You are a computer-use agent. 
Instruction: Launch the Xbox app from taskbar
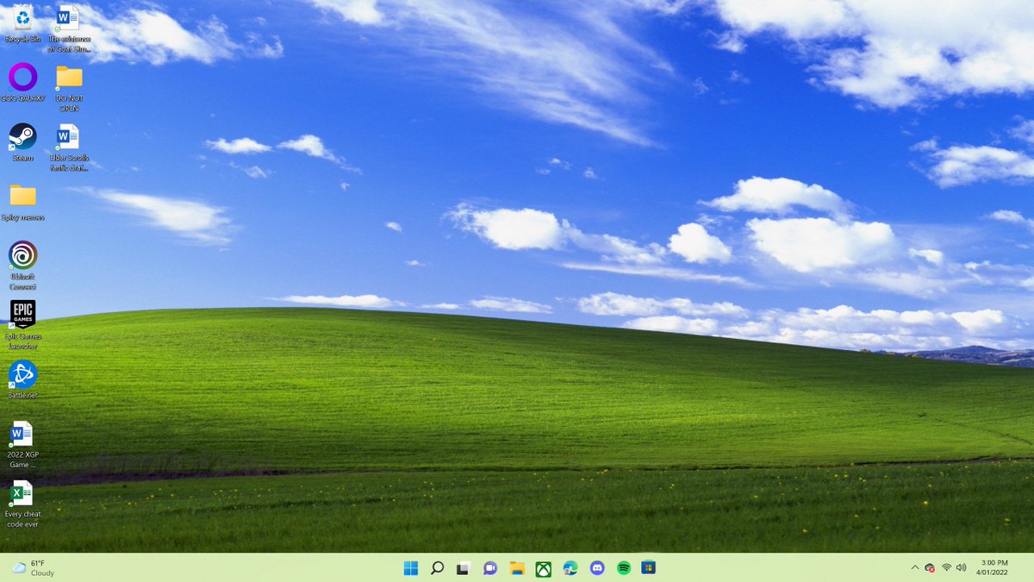544,568
